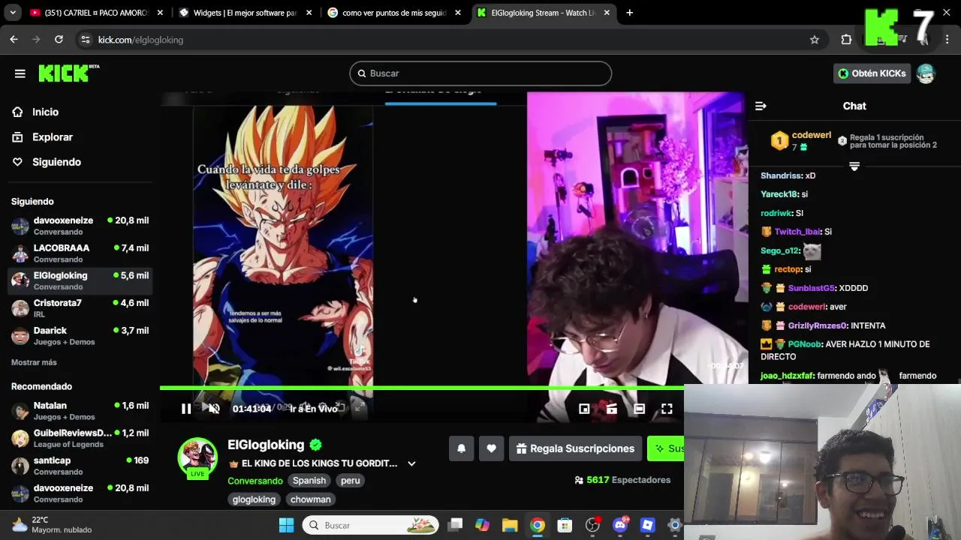Screen dimensions: 961x540
Task: Click Ir a En Vivo
Action: [x=314, y=409]
